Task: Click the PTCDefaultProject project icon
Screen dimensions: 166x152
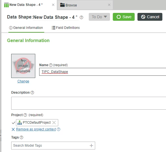Action: click(20, 123)
